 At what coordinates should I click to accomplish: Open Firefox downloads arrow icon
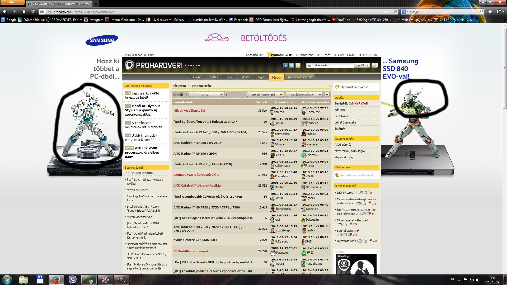click(x=24, y=12)
